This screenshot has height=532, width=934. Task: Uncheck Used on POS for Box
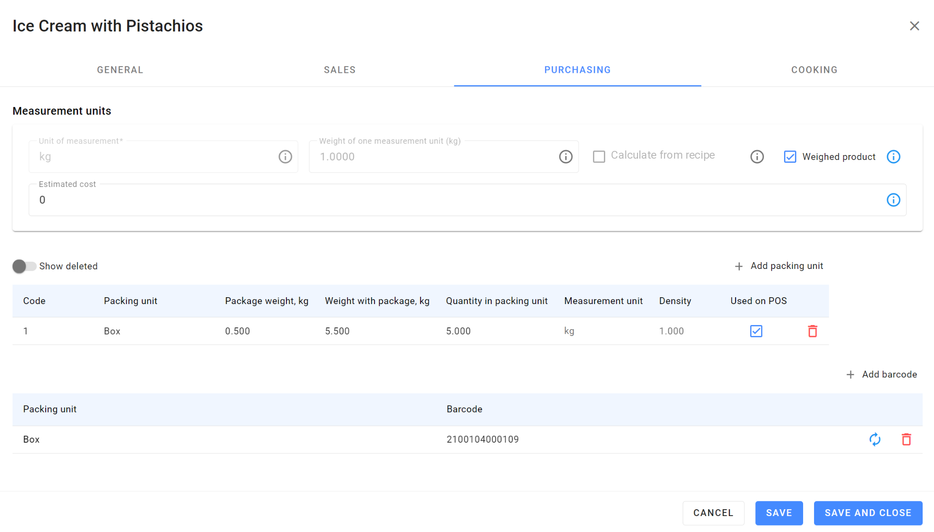point(756,331)
